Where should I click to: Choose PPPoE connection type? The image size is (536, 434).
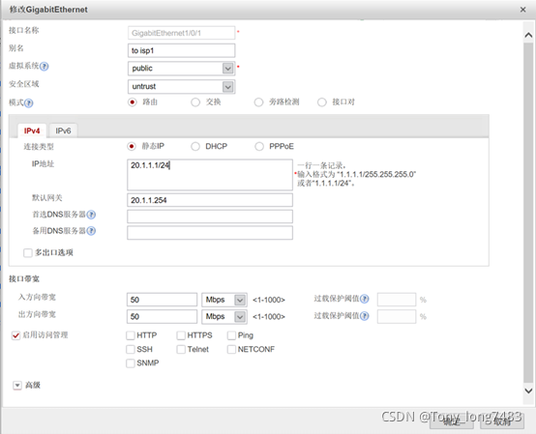(259, 147)
